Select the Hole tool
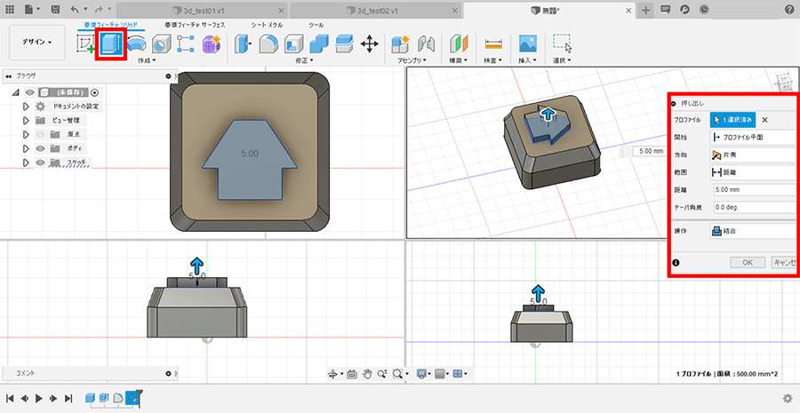This screenshot has height=413, width=800. (x=161, y=44)
